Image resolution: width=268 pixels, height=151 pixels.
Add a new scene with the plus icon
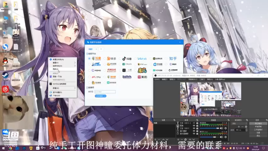(x=155, y=140)
